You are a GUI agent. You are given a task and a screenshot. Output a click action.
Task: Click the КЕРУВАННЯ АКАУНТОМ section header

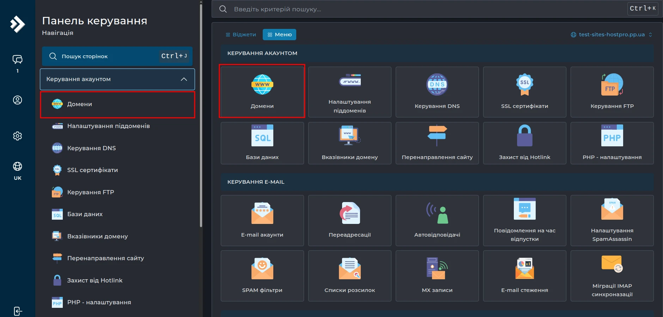point(437,53)
